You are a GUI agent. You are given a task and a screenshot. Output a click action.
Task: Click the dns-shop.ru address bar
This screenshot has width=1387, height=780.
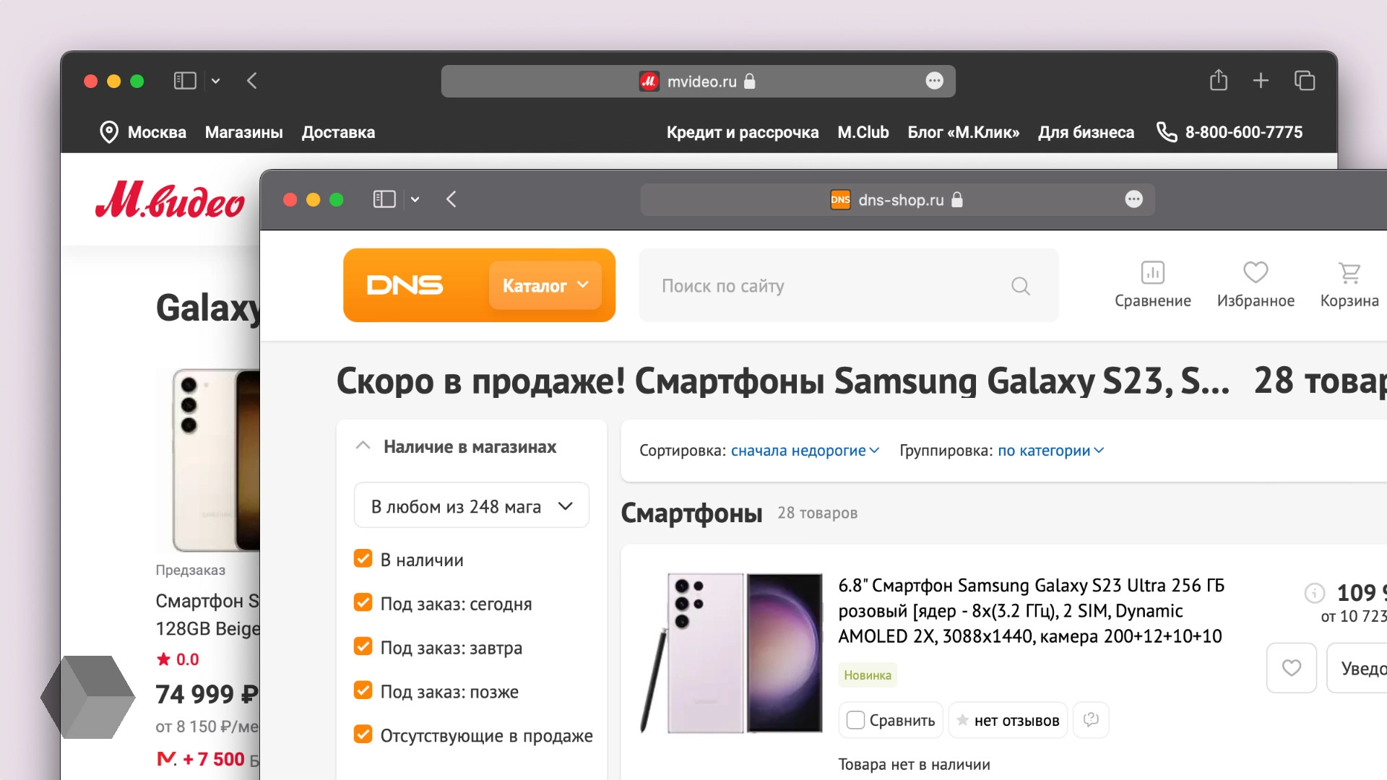tap(897, 199)
